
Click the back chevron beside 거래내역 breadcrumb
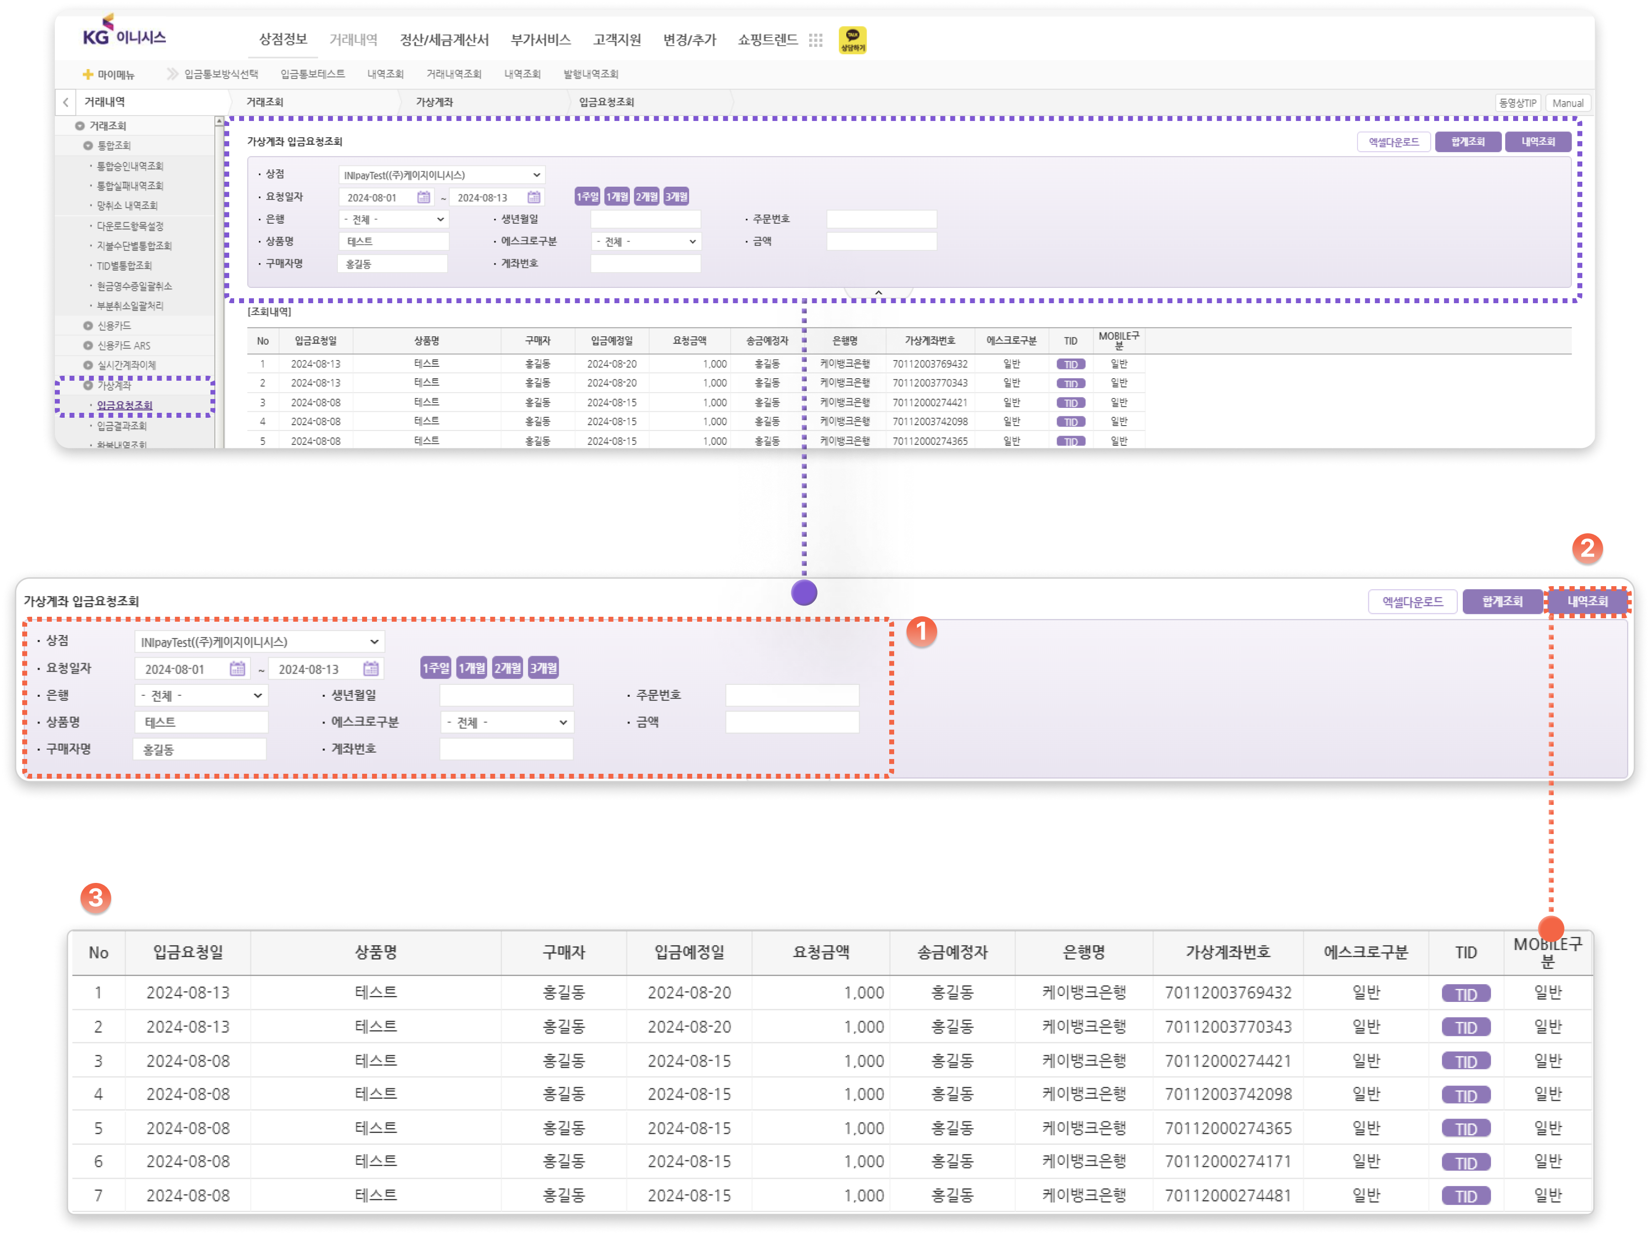[x=66, y=102]
